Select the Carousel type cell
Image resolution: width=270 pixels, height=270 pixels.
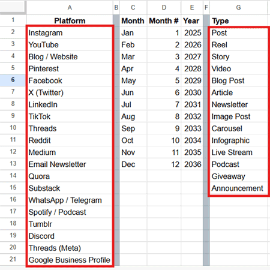pyautogui.click(x=238, y=128)
